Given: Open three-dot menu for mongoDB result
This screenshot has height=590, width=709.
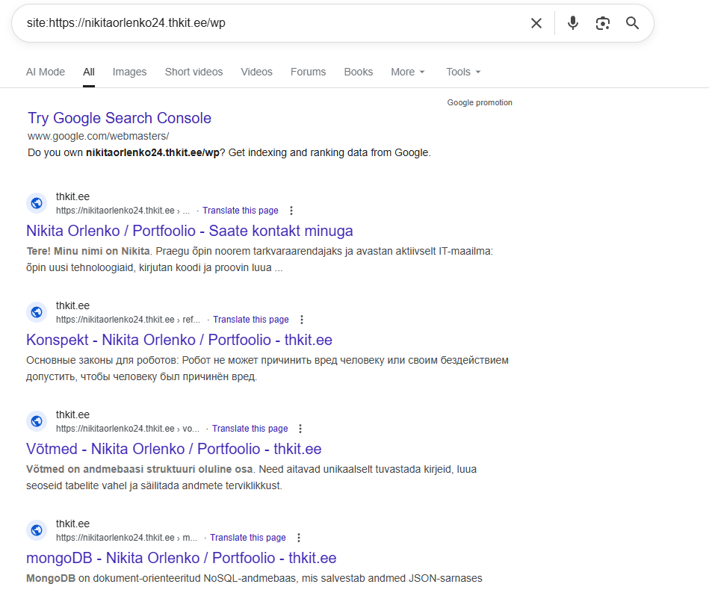Looking at the screenshot, I should click(299, 538).
